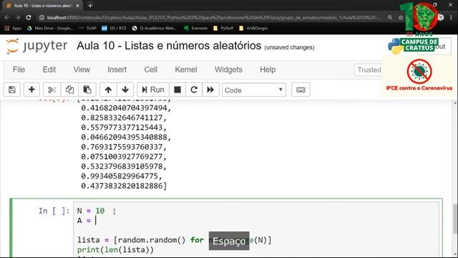Image resolution: width=458 pixels, height=258 pixels.
Task: Click output value 0.5579773377125443
Action: coord(124,128)
